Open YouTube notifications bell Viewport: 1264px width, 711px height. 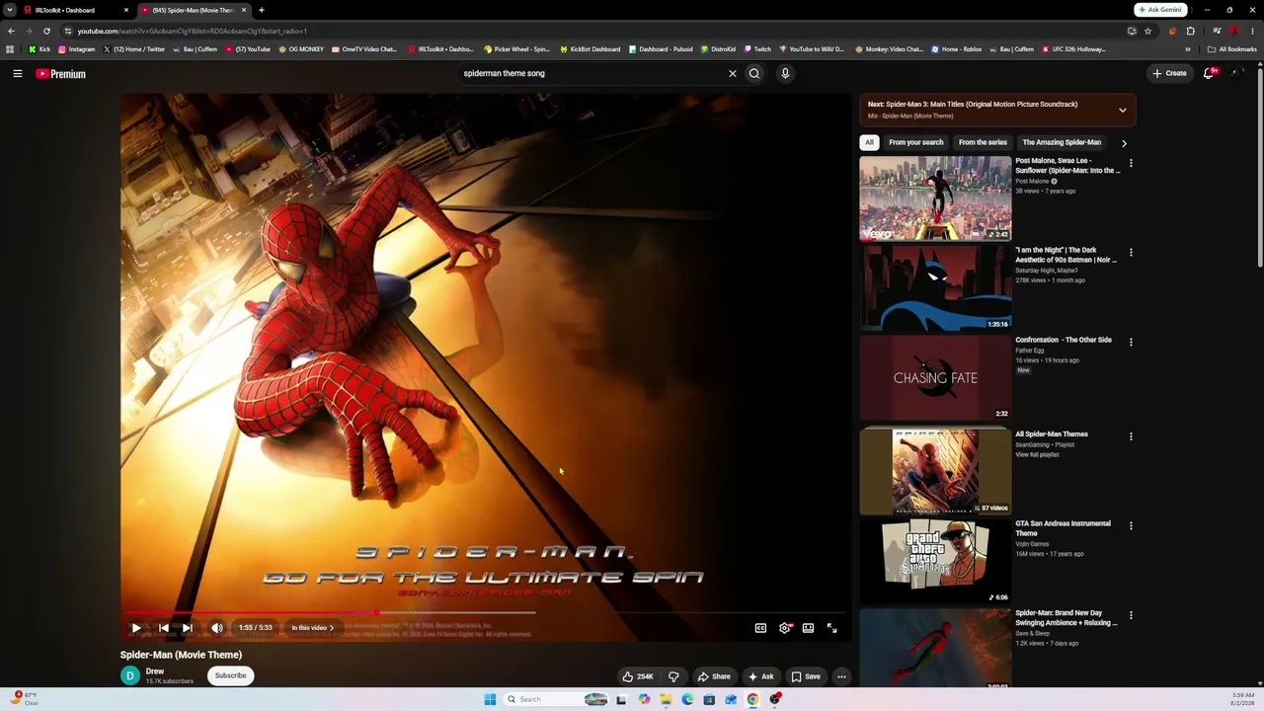point(1209,73)
